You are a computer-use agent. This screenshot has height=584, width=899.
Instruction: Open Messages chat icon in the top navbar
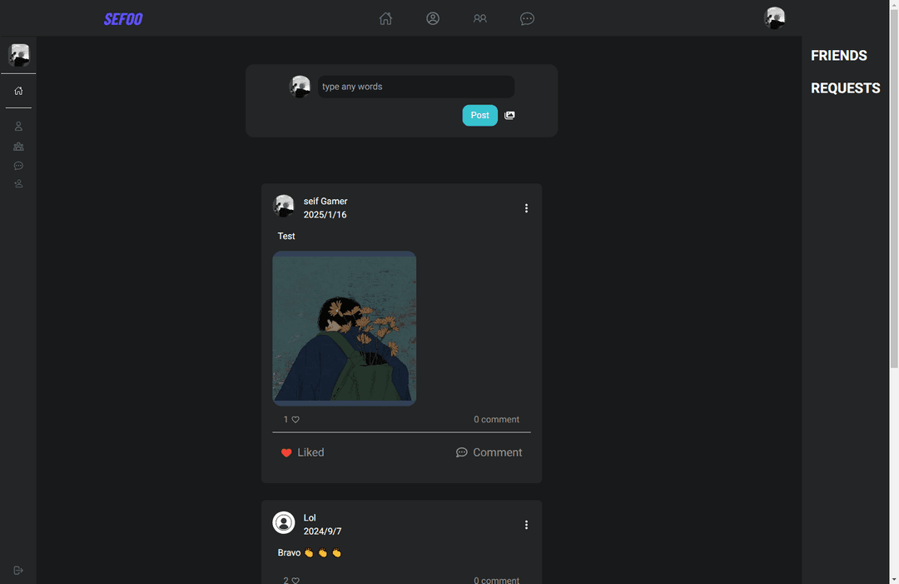click(527, 18)
